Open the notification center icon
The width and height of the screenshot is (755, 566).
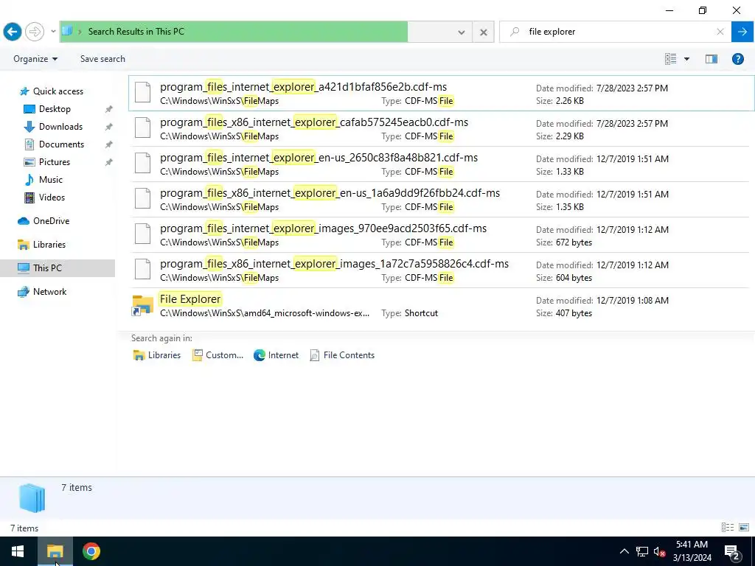coord(732,551)
